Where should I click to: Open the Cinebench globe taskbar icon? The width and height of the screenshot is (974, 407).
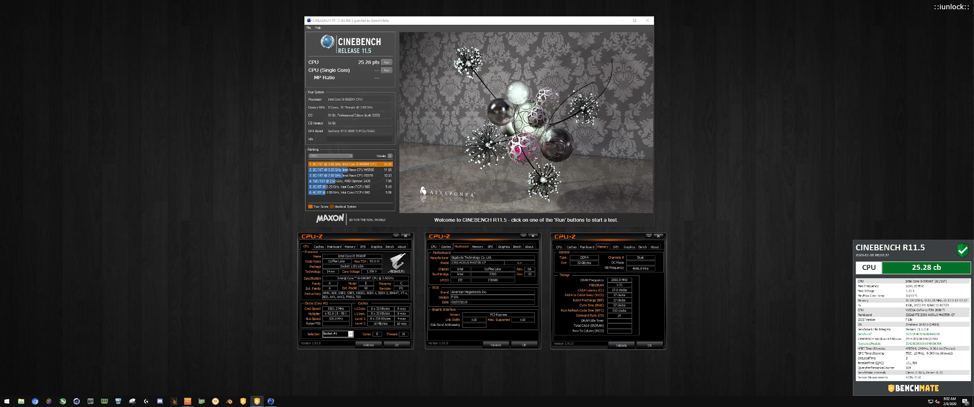tap(271, 401)
